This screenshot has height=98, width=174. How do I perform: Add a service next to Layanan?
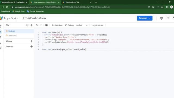[x=32, y=47]
